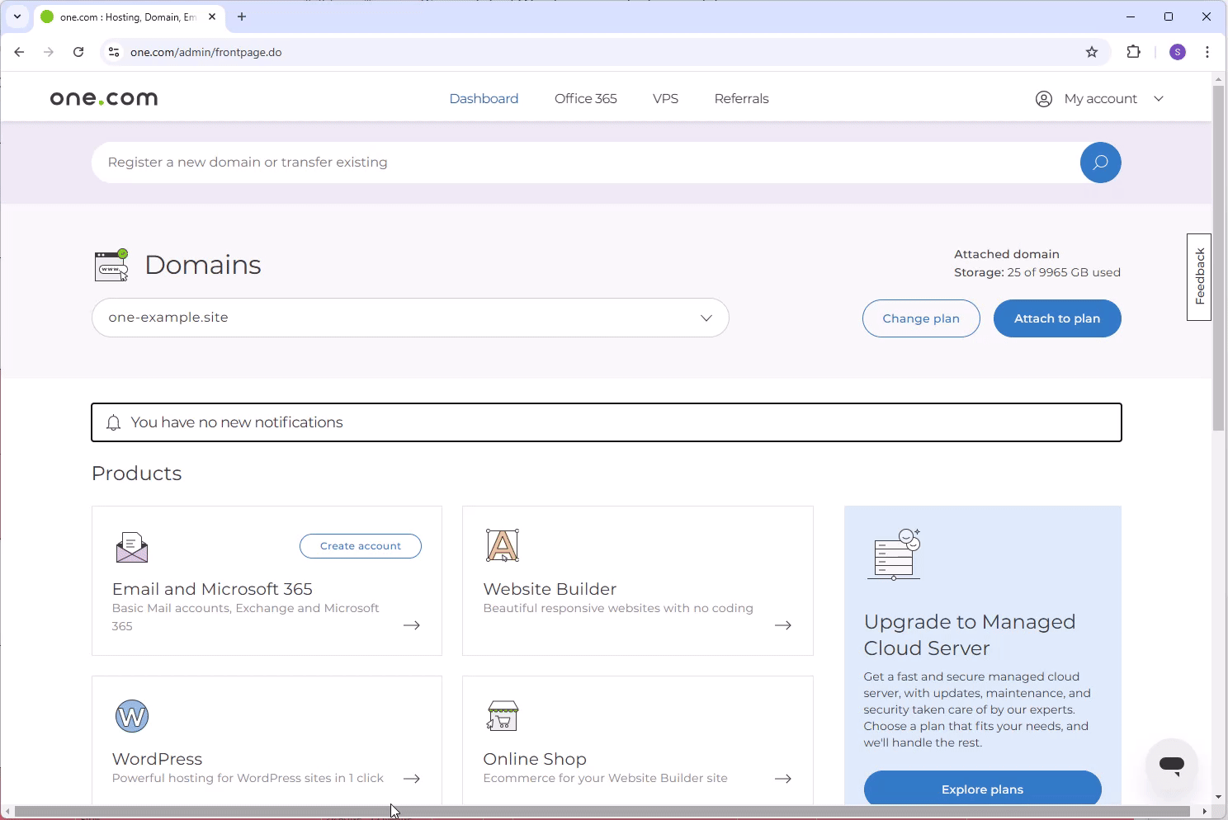
Task: Open the browser tab search dropdown
Action: [x=17, y=16]
